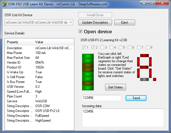The height and width of the screenshot is (133, 171).
Task: Select the Speed (Low,Full,... row
Action: click(39, 92)
